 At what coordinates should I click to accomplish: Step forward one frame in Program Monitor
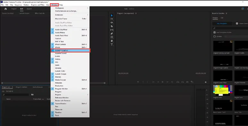[x=167, y=82]
